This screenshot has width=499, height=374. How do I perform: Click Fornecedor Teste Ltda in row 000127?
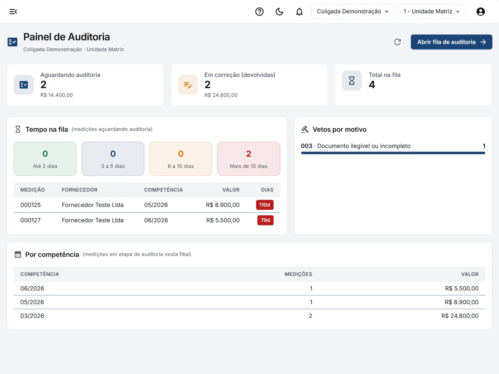93,220
